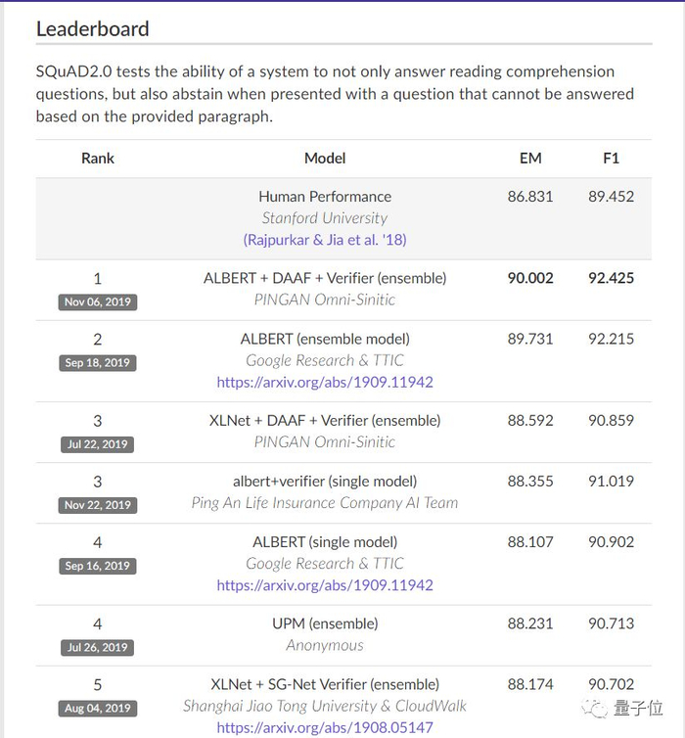The image size is (685, 738).
Task: Click the Sep 16, 2019 date badge
Action: (98, 566)
